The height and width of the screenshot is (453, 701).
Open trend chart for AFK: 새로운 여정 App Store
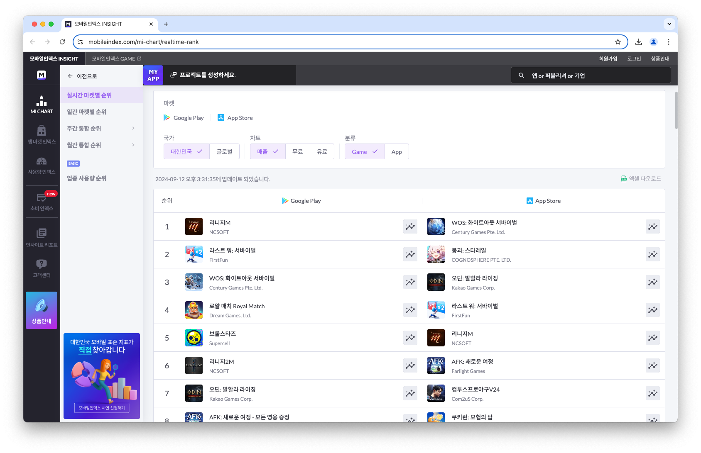point(653,365)
